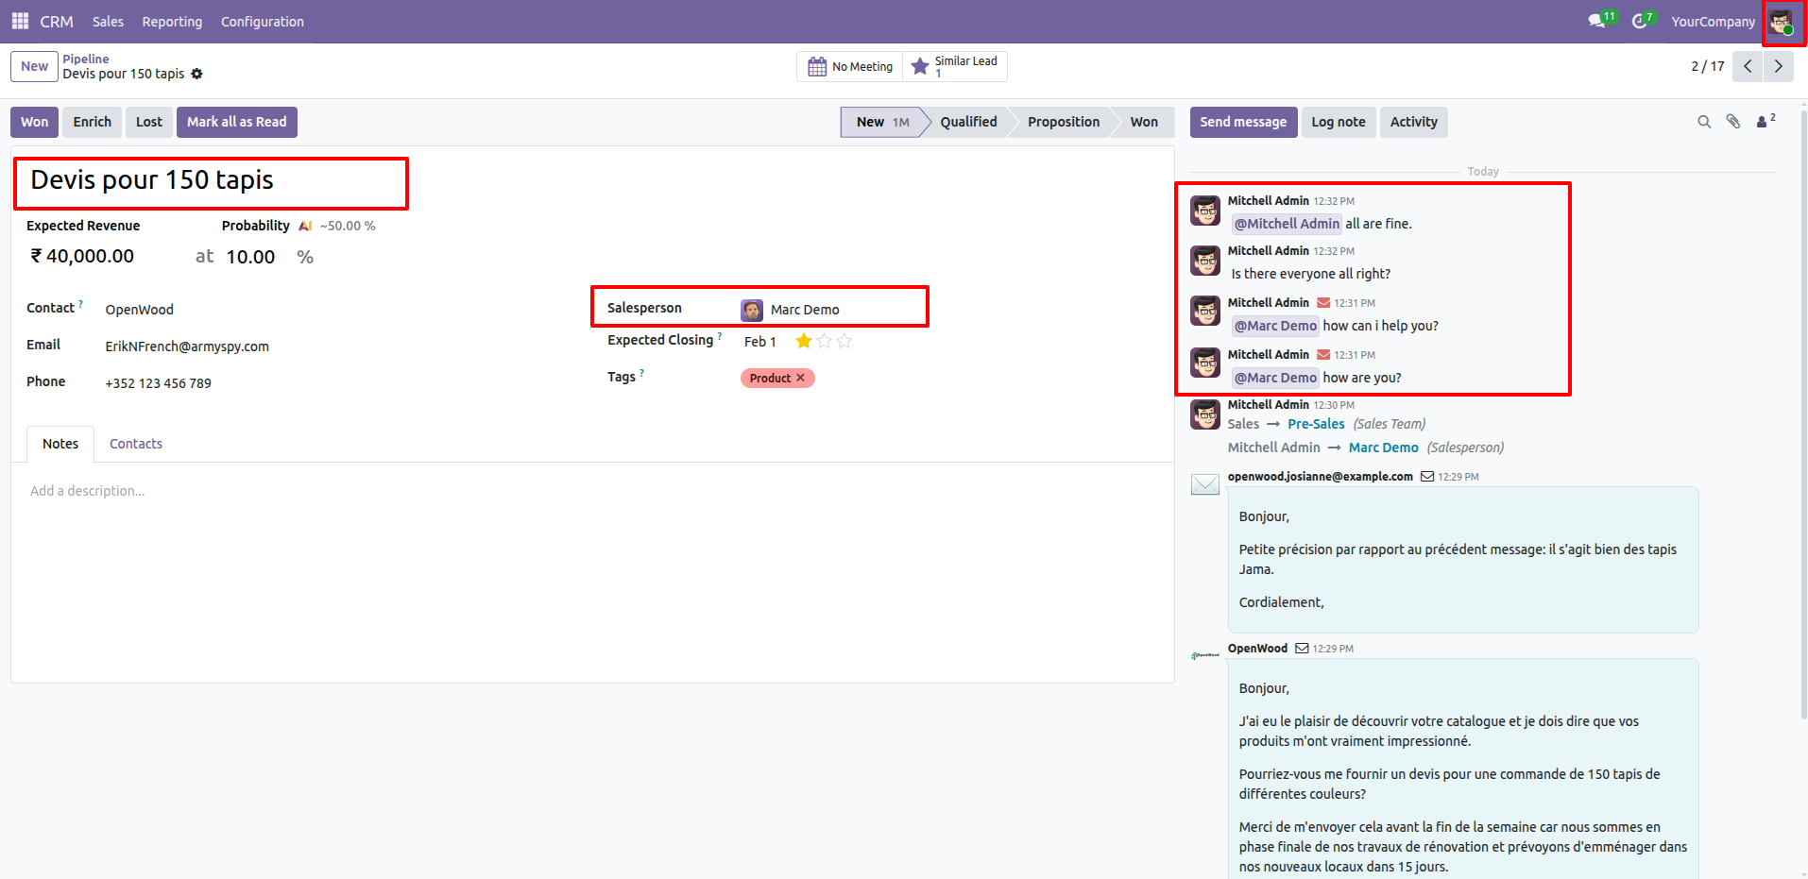Go to the previous record with the left arrow
1808x879 pixels.
(1748, 66)
